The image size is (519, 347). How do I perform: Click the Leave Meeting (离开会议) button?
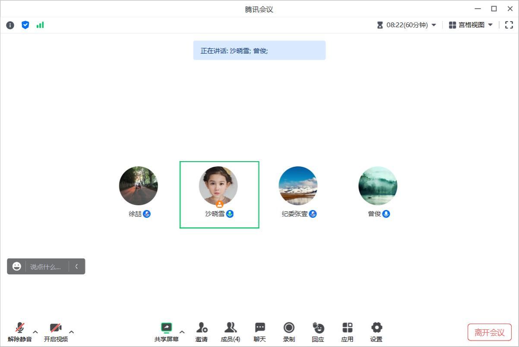click(x=489, y=332)
